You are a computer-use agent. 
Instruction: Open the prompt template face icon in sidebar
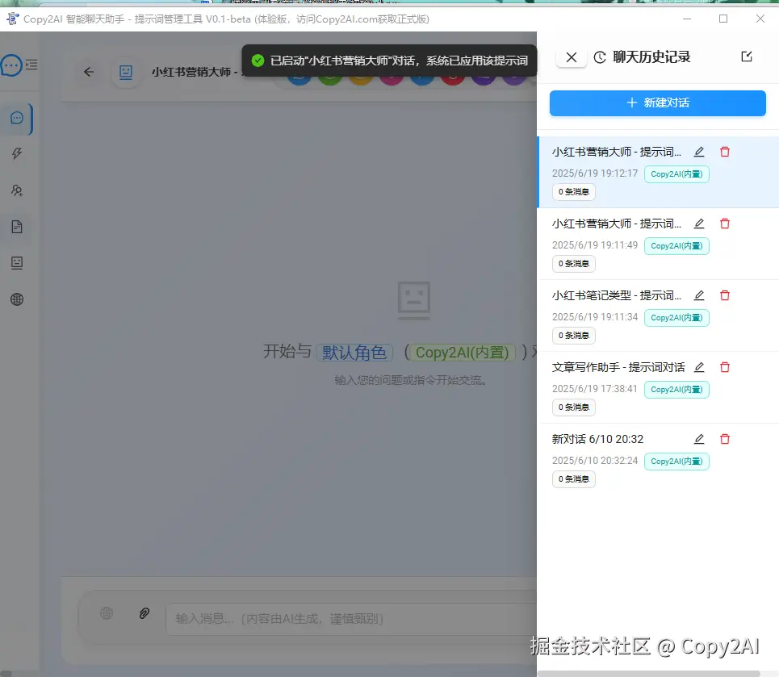pyautogui.click(x=17, y=263)
